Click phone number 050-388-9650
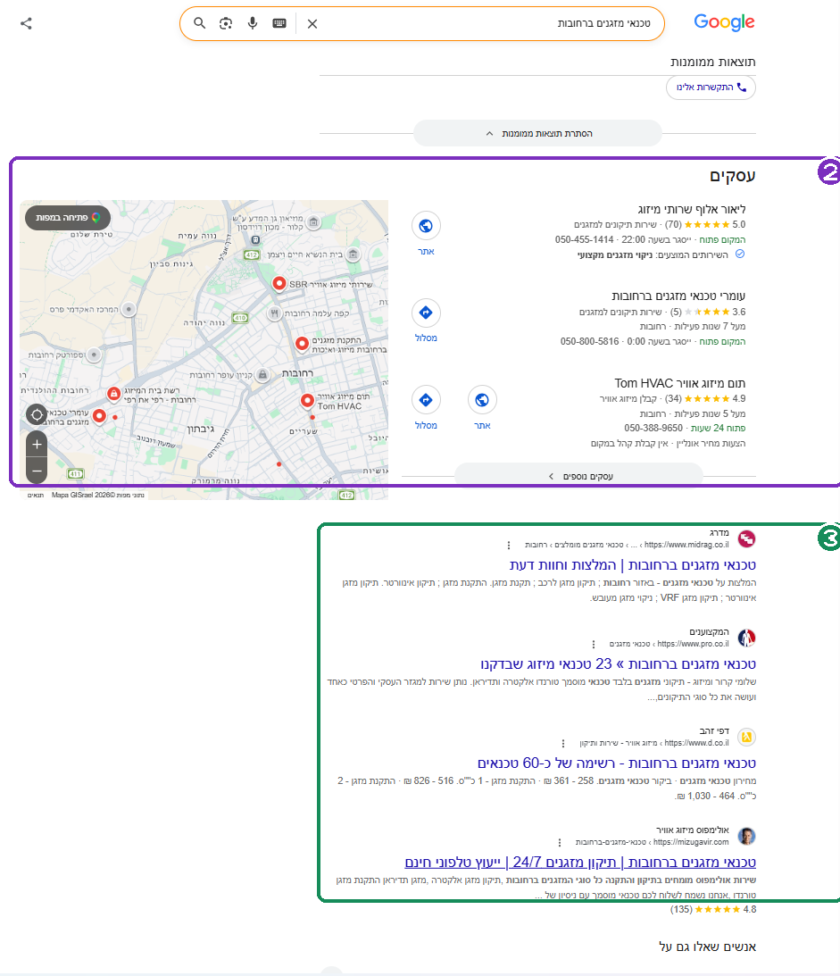 (x=653, y=429)
